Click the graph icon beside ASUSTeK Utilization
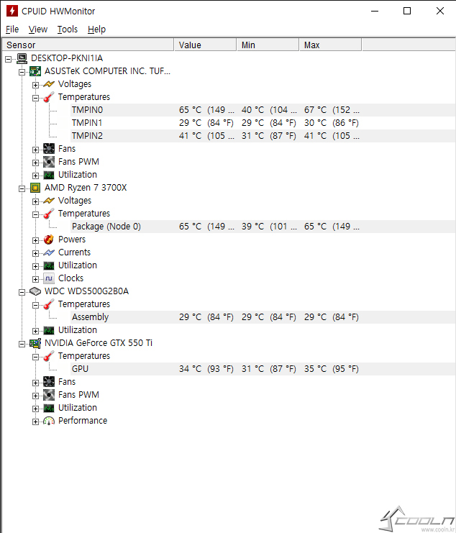 click(49, 175)
